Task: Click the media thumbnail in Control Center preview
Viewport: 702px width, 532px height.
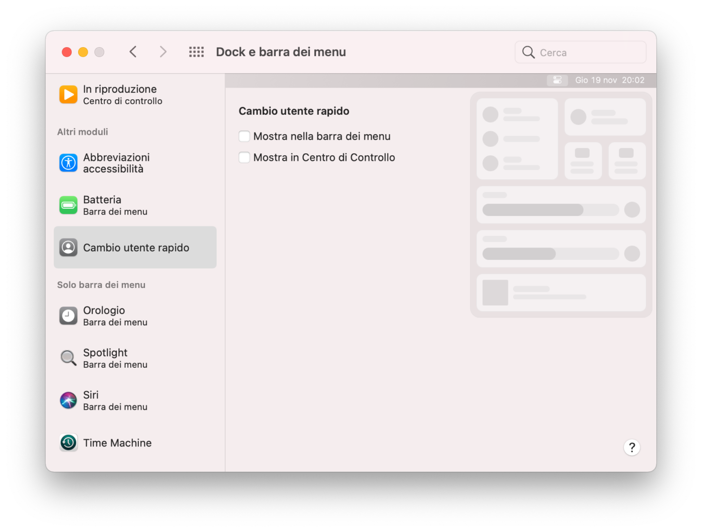Action: pos(495,293)
